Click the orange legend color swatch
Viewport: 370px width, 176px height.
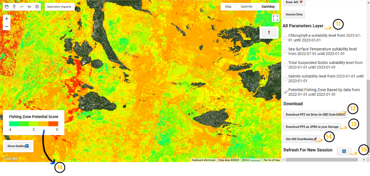pyautogui.click(x=43, y=123)
